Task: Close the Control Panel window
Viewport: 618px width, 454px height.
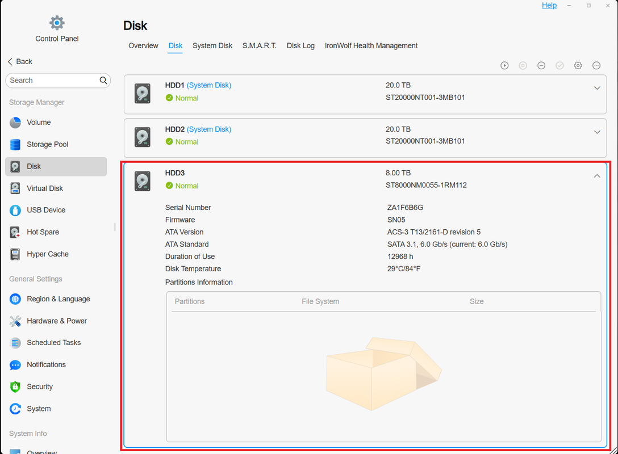Action: [x=608, y=6]
